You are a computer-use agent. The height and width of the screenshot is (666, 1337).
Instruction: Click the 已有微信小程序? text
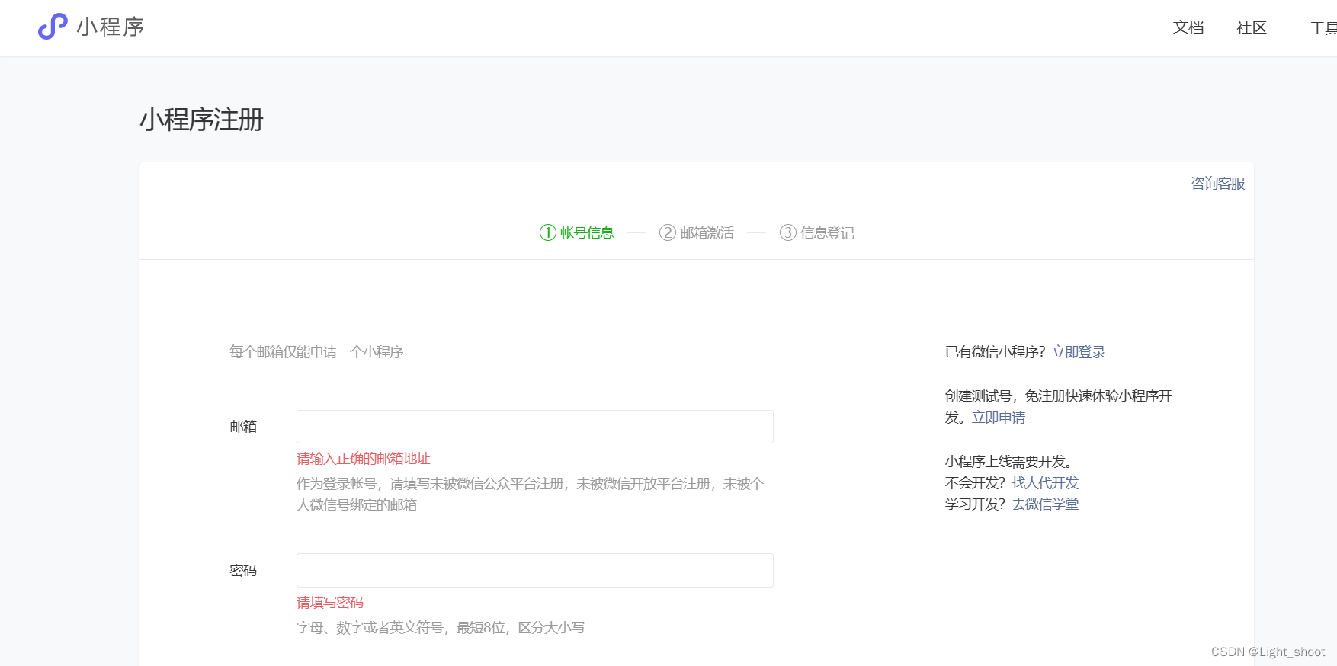coord(996,352)
